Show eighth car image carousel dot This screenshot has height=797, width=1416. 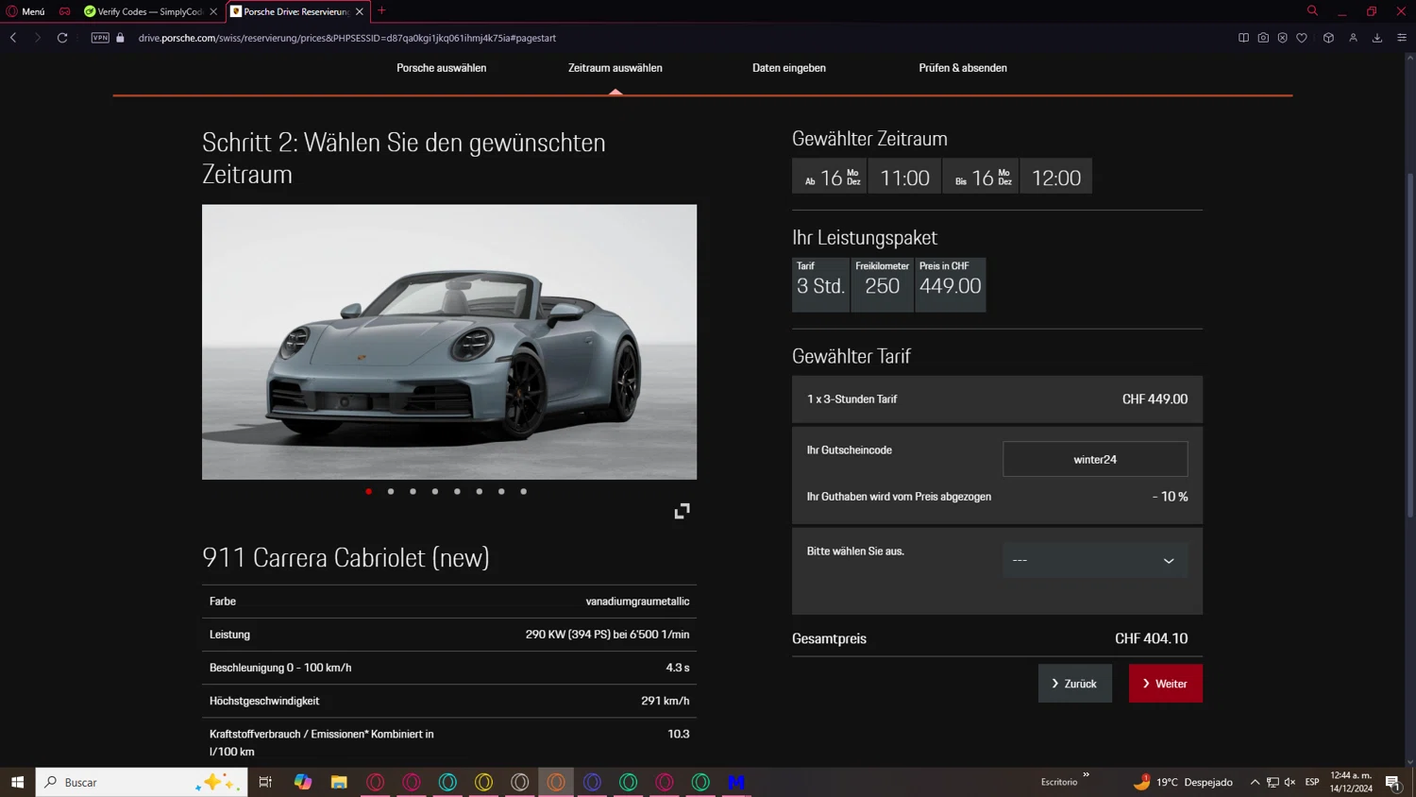point(524,491)
